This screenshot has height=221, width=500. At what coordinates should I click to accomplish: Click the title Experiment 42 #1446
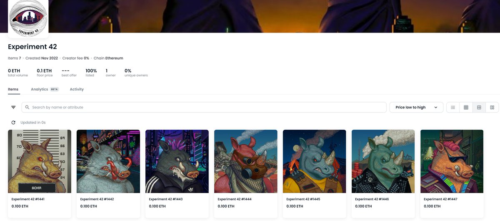[372, 199]
